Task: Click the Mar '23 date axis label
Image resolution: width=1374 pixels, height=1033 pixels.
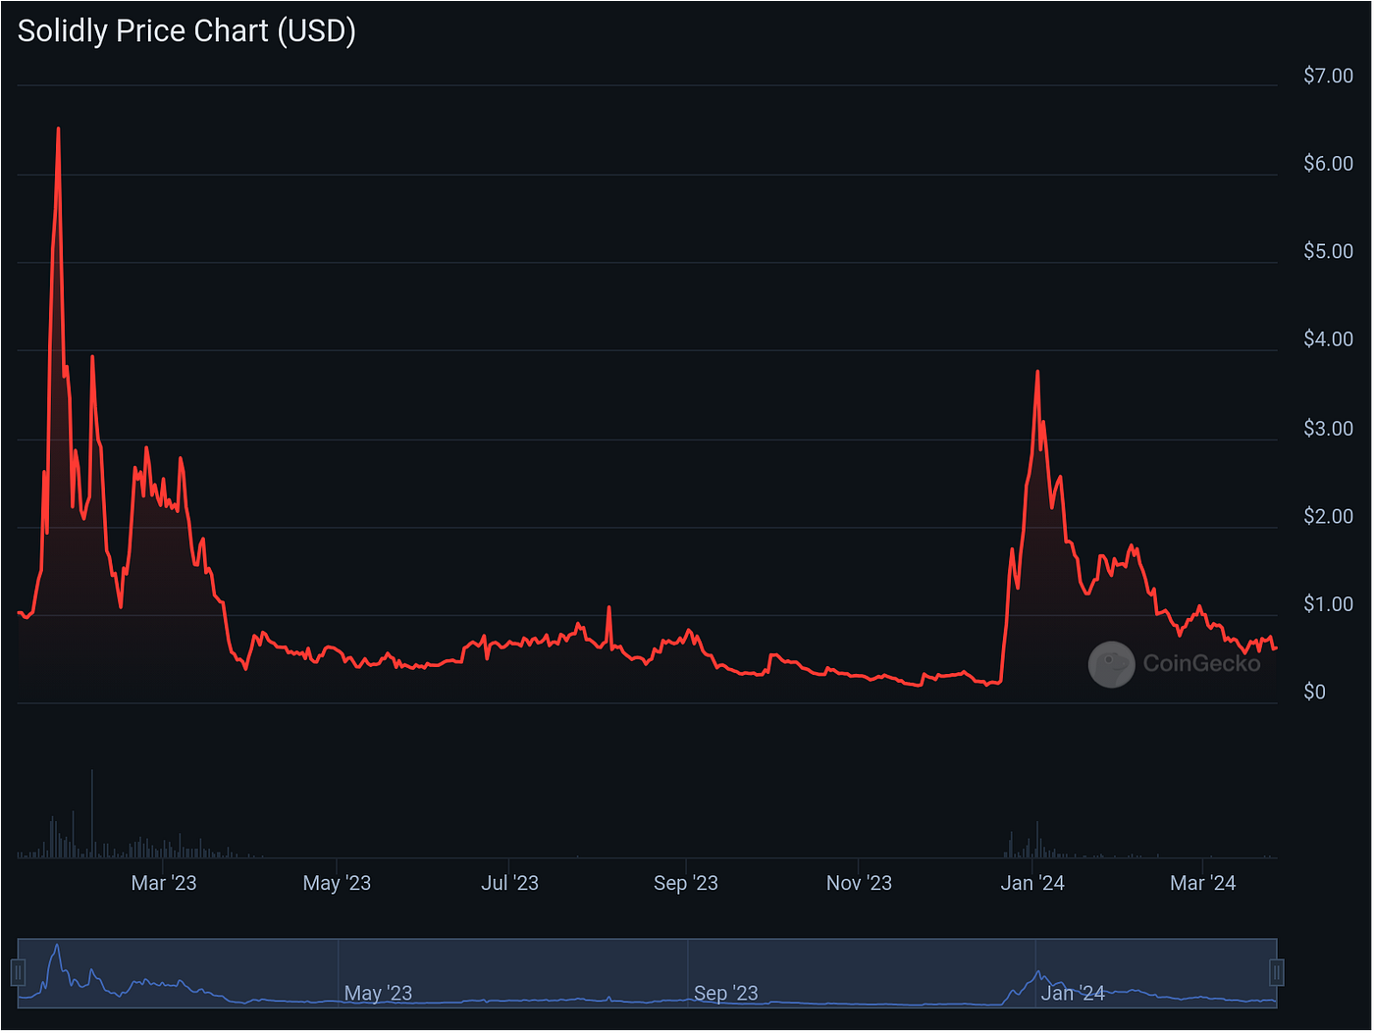Action: pos(164,883)
